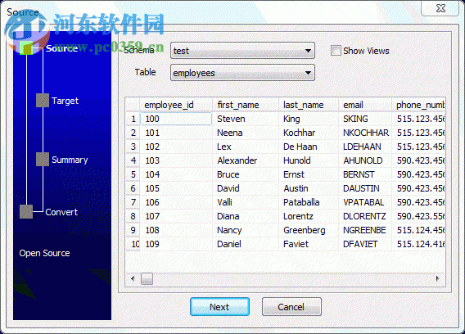The height and width of the screenshot is (334, 465).
Task: Click the Open Source link
Action: [x=44, y=253]
